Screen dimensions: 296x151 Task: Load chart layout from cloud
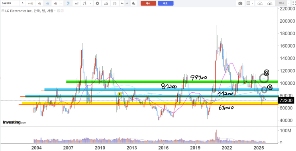coord(260,3)
